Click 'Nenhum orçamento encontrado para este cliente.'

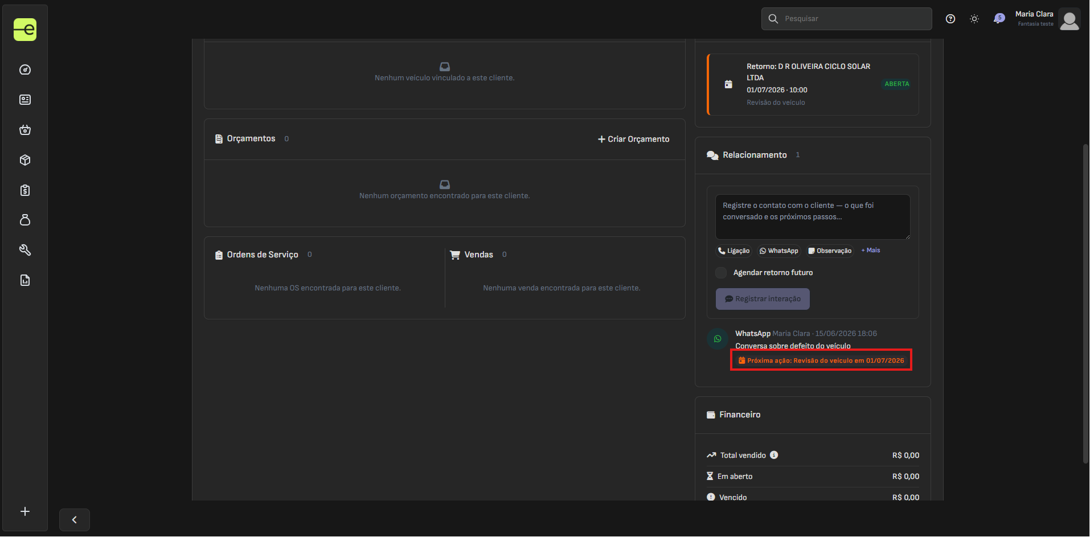click(x=445, y=196)
